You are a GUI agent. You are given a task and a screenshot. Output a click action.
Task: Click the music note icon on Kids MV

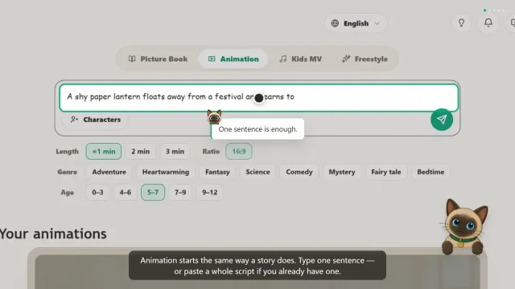point(282,59)
